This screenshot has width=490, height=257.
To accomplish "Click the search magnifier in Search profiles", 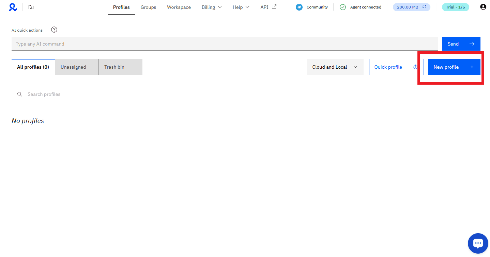I will click(19, 94).
